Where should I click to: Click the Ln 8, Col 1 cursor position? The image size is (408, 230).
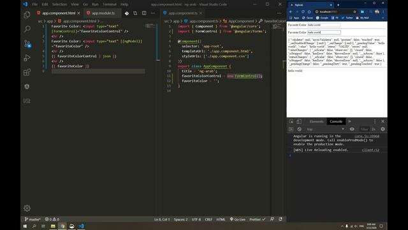click(162, 219)
